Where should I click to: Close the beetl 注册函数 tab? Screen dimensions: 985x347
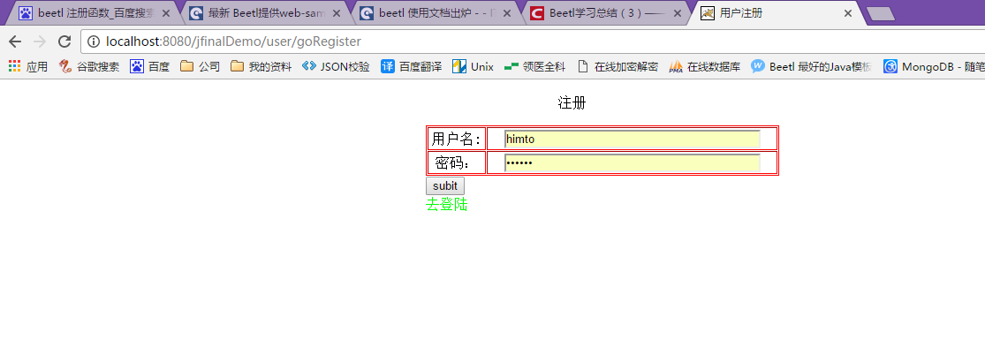[x=166, y=13]
